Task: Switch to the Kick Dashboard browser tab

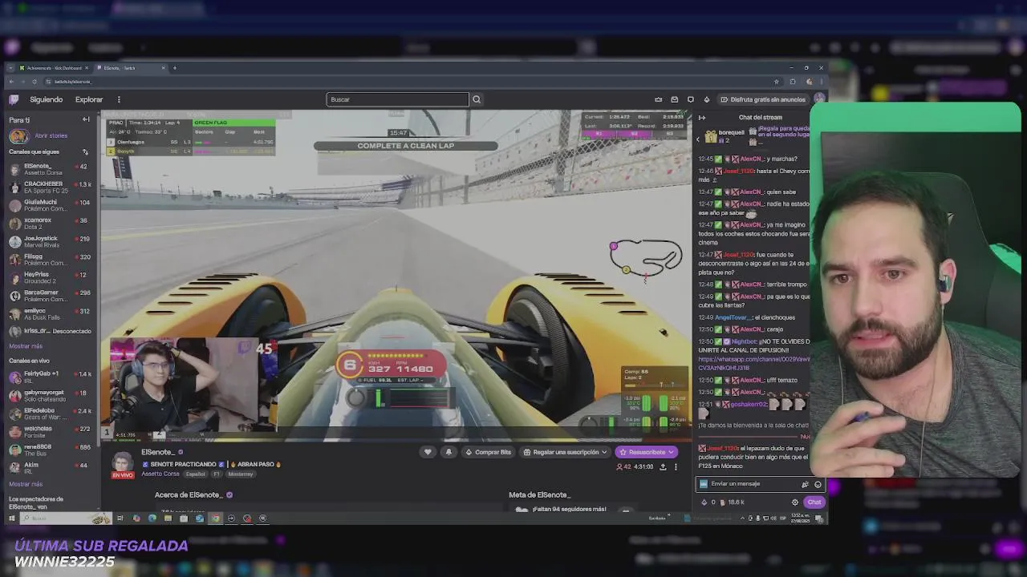Action: tap(54, 68)
